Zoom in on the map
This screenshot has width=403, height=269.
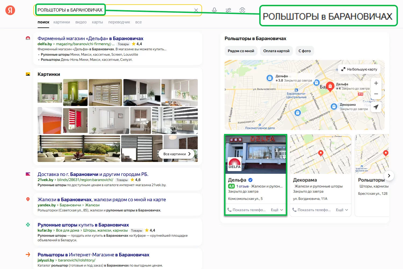tap(376, 83)
